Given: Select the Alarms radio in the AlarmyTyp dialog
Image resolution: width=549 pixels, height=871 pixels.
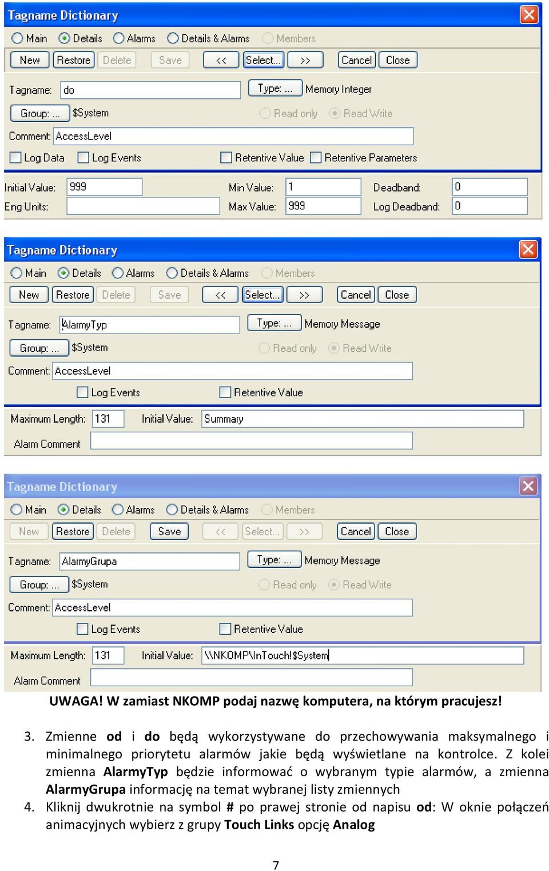Looking at the screenshot, I should [118, 273].
